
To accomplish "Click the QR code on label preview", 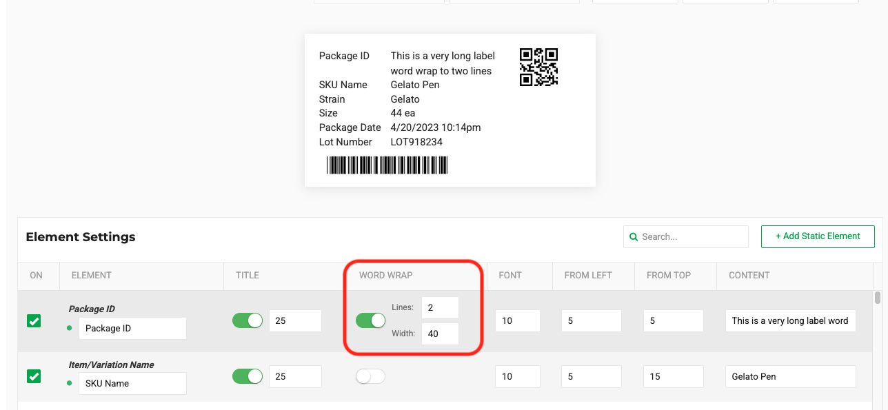I will tap(538, 67).
